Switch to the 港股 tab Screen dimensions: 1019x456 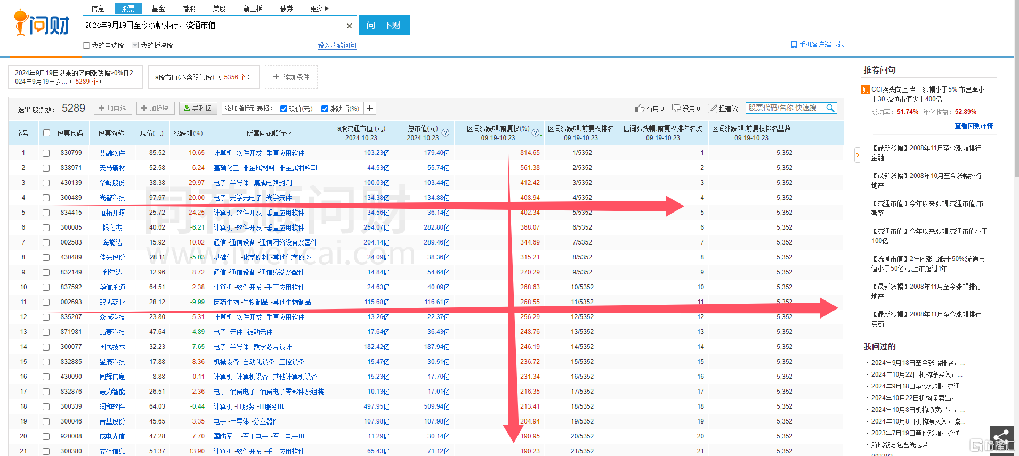point(189,9)
